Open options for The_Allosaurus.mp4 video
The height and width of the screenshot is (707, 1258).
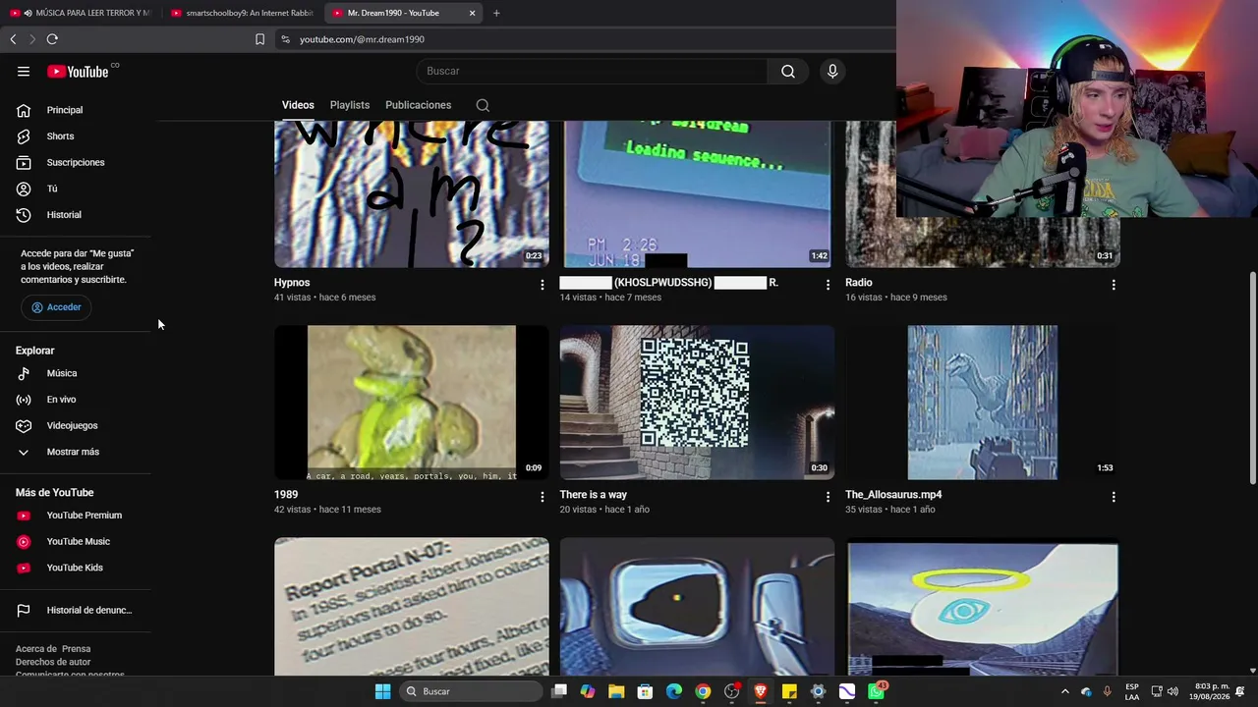point(1113,497)
